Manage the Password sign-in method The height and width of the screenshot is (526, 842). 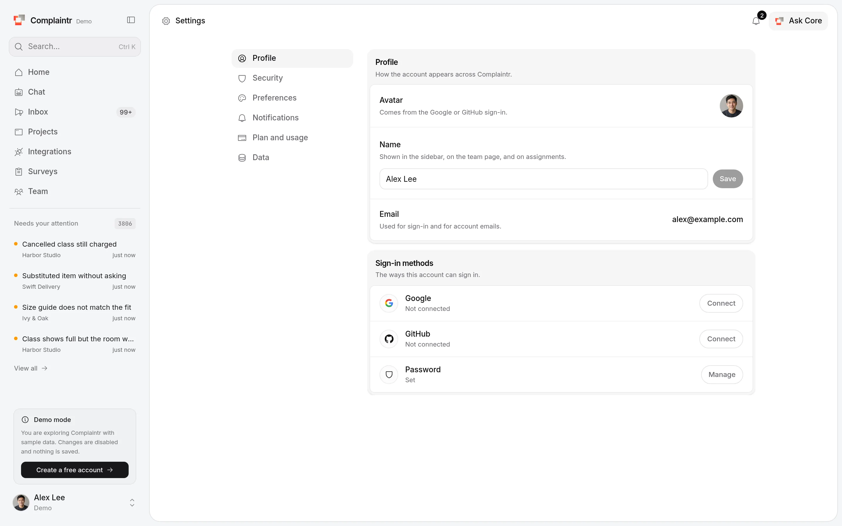click(722, 375)
